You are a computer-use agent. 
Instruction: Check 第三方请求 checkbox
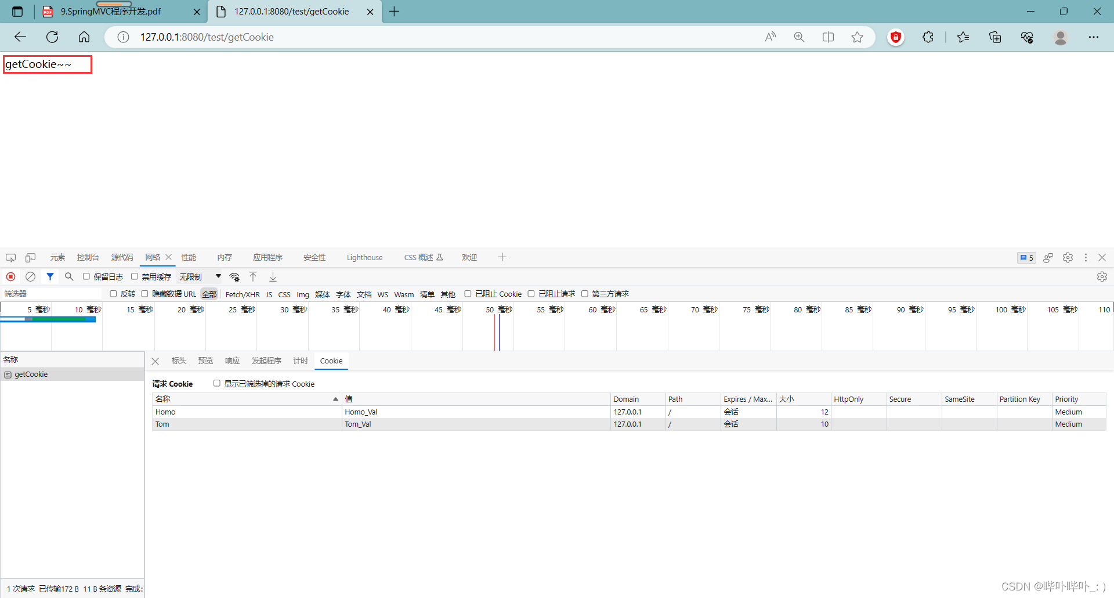tap(585, 294)
